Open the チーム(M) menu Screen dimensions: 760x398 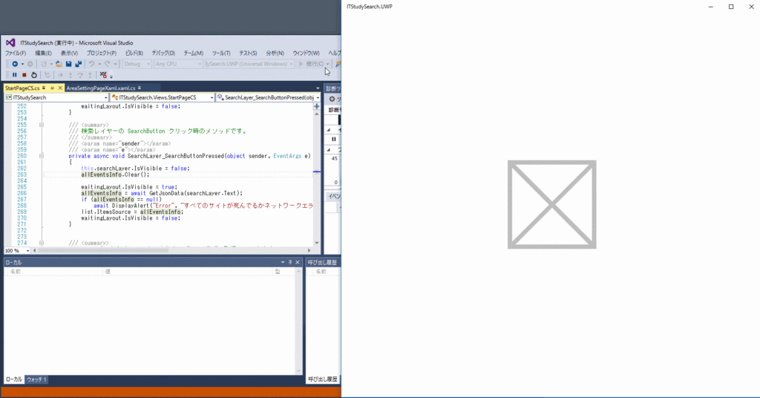(x=194, y=53)
